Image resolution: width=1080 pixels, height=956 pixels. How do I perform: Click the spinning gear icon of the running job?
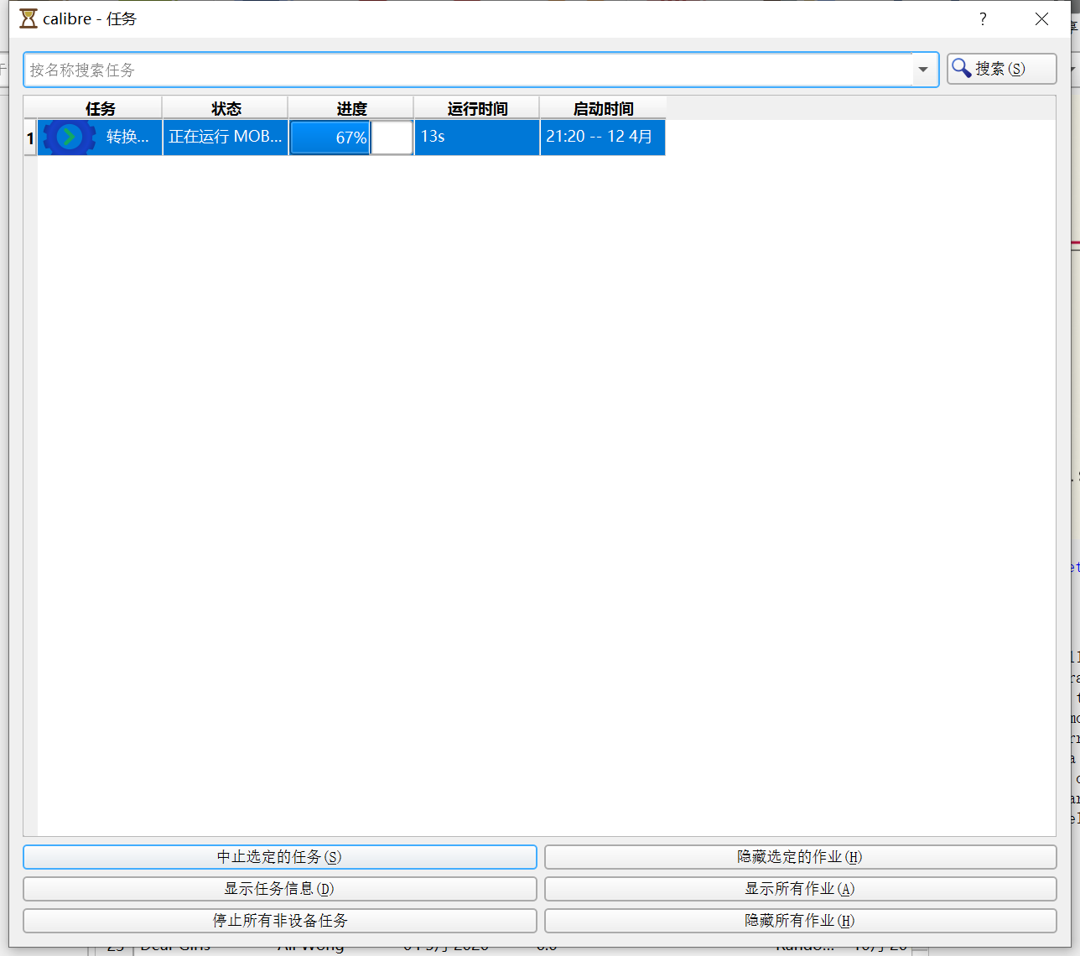tap(67, 137)
